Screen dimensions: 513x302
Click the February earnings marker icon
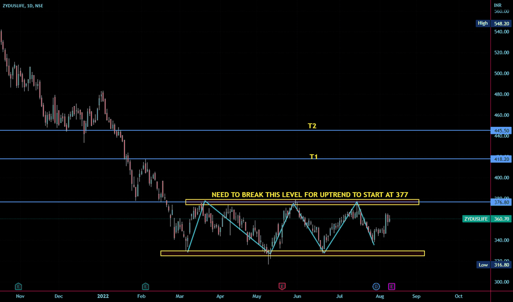pyautogui.click(x=146, y=287)
